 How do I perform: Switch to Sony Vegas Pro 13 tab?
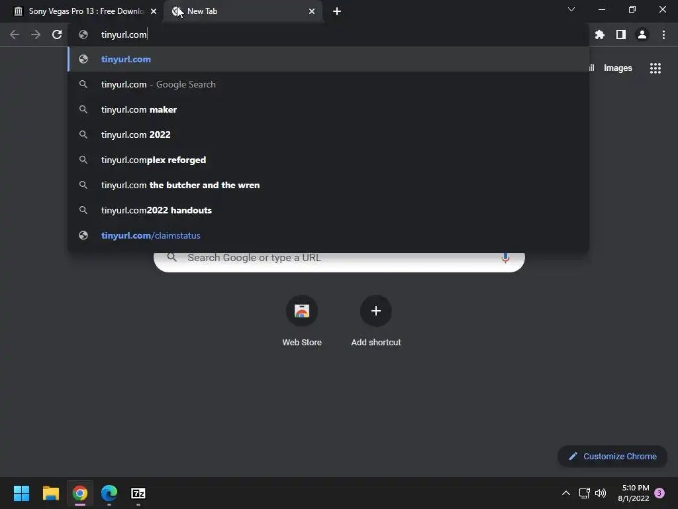point(81,11)
